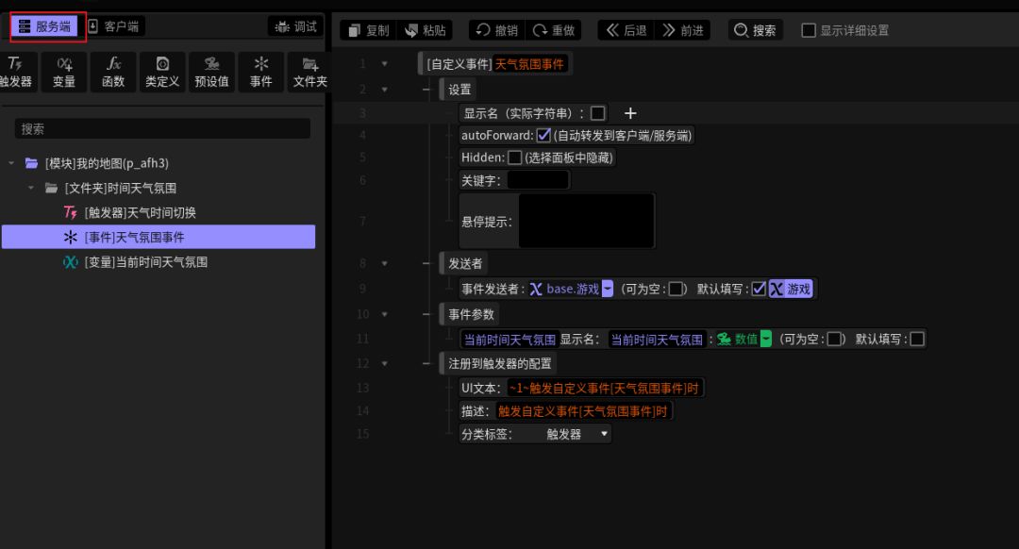Select [触发器]天气时间切换 in the tree
The image size is (1019, 549).
click(x=140, y=212)
